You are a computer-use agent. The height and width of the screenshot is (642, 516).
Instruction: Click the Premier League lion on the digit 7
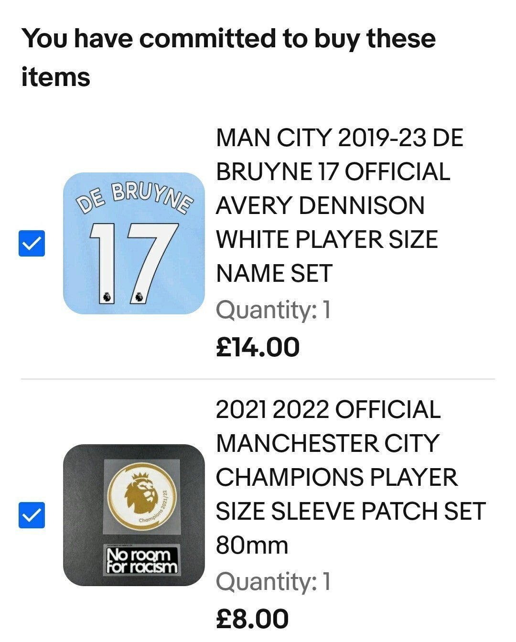(x=139, y=297)
